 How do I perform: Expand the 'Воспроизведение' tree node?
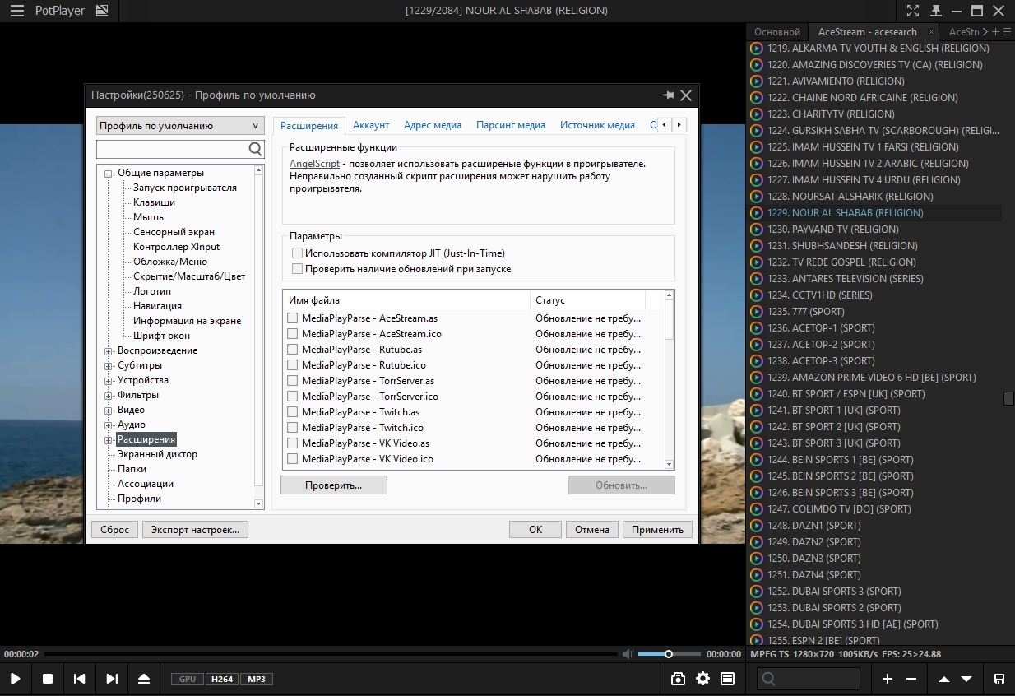109,351
